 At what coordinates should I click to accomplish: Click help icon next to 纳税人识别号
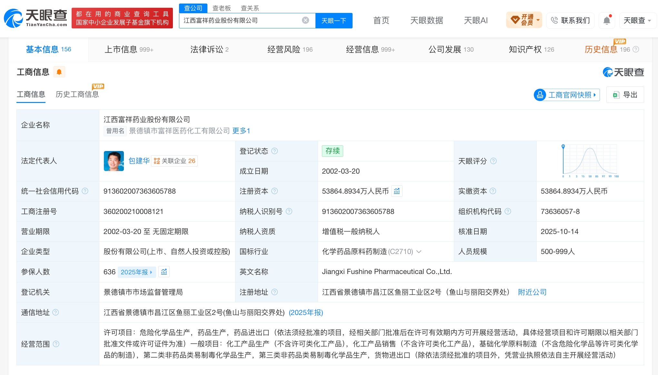coord(289,211)
